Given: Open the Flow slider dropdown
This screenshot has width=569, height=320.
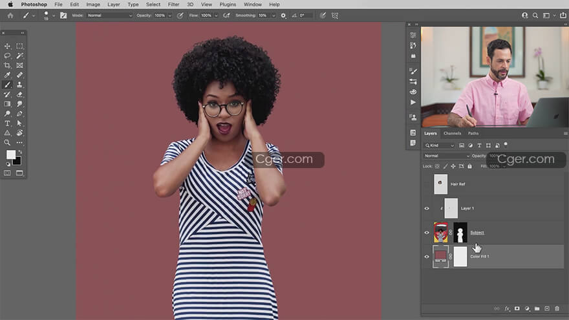Looking at the screenshot, I should (216, 16).
